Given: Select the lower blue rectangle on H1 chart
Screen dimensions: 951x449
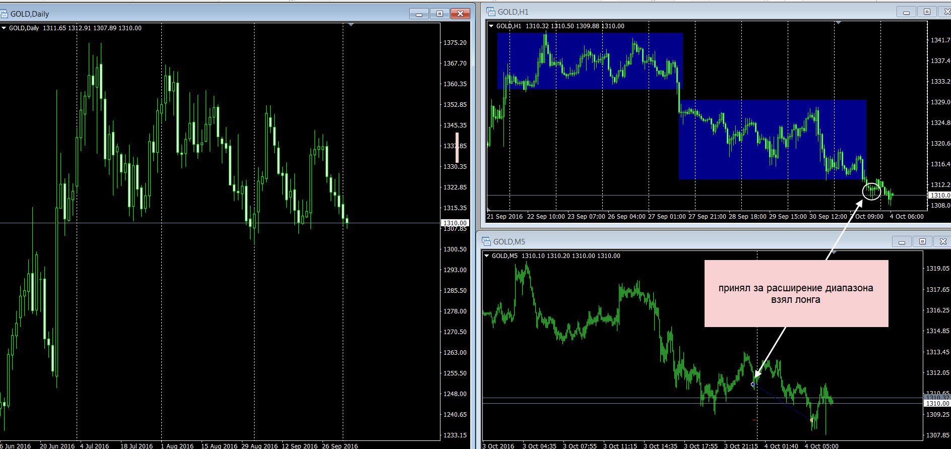Looking at the screenshot, I should pos(773,140).
